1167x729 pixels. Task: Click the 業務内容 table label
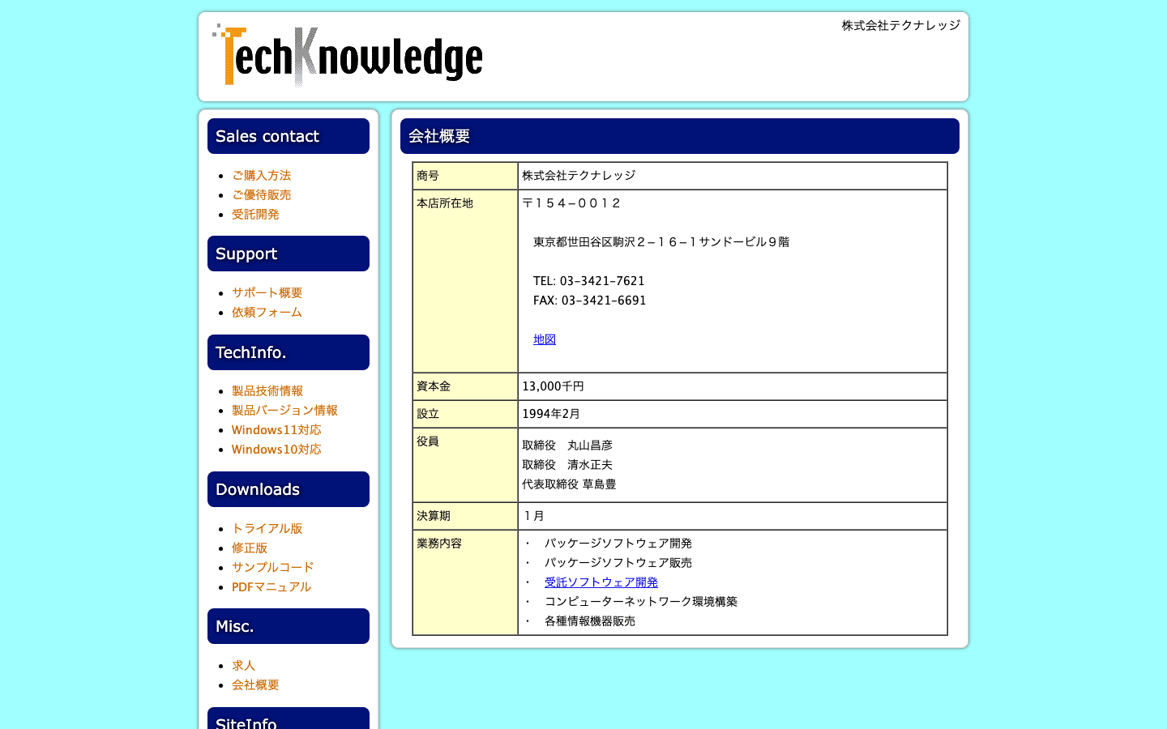pyautogui.click(x=439, y=544)
